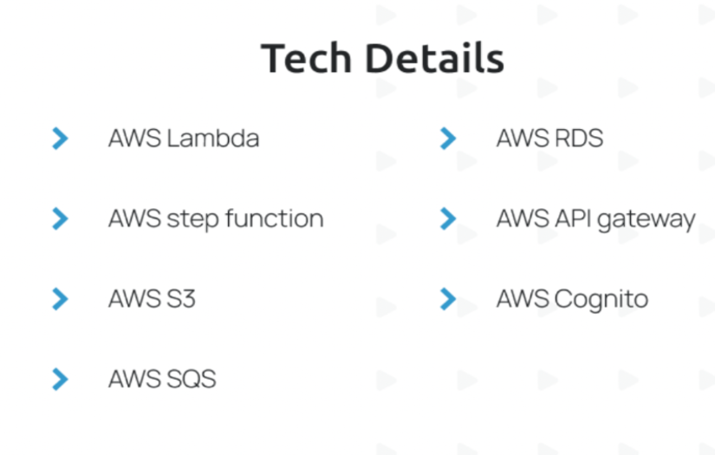Click the word "Tech" in the heading

306,58
